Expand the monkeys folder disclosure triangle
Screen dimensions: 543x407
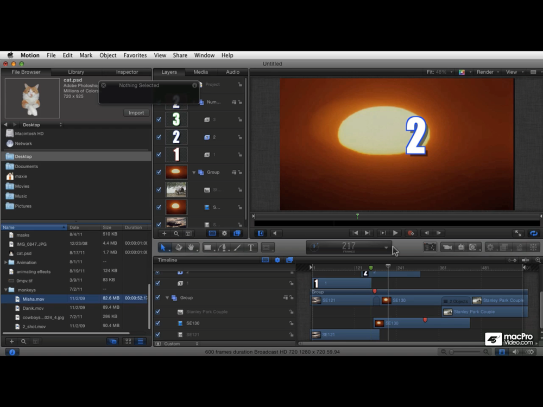coord(6,290)
